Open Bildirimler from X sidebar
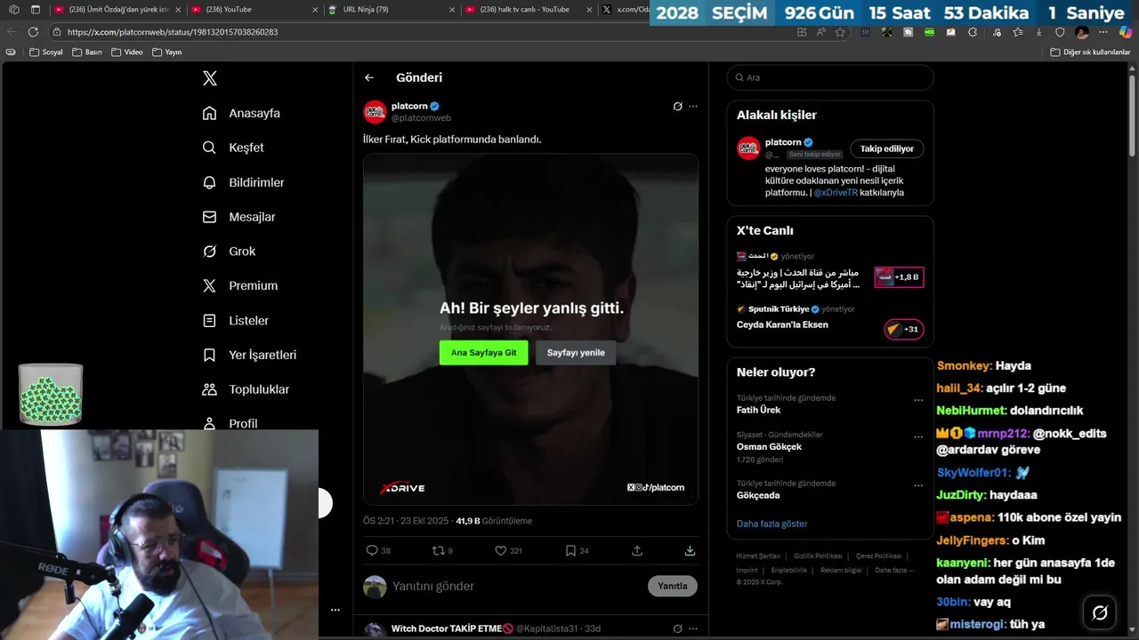The image size is (1139, 640). point(243,182)
